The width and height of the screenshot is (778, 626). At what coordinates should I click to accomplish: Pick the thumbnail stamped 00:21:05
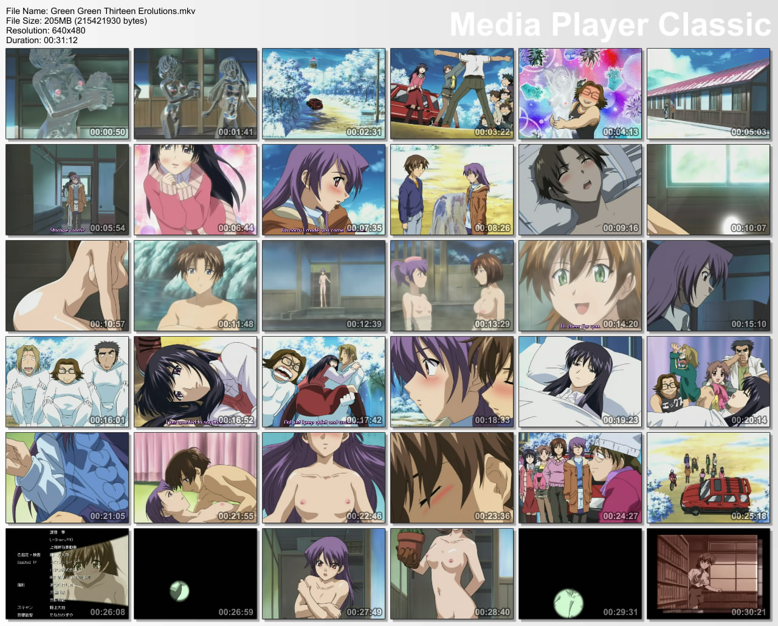tap(67, 478)
